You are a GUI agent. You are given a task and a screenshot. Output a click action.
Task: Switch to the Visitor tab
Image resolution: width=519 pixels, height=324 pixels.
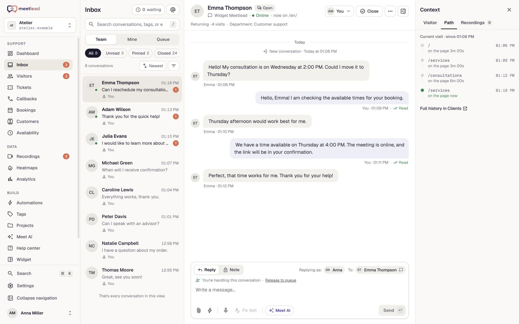(430, 23)
